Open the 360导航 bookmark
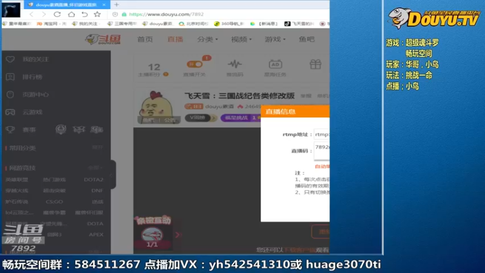Screen dimensions: 485x273 [229, 24]
